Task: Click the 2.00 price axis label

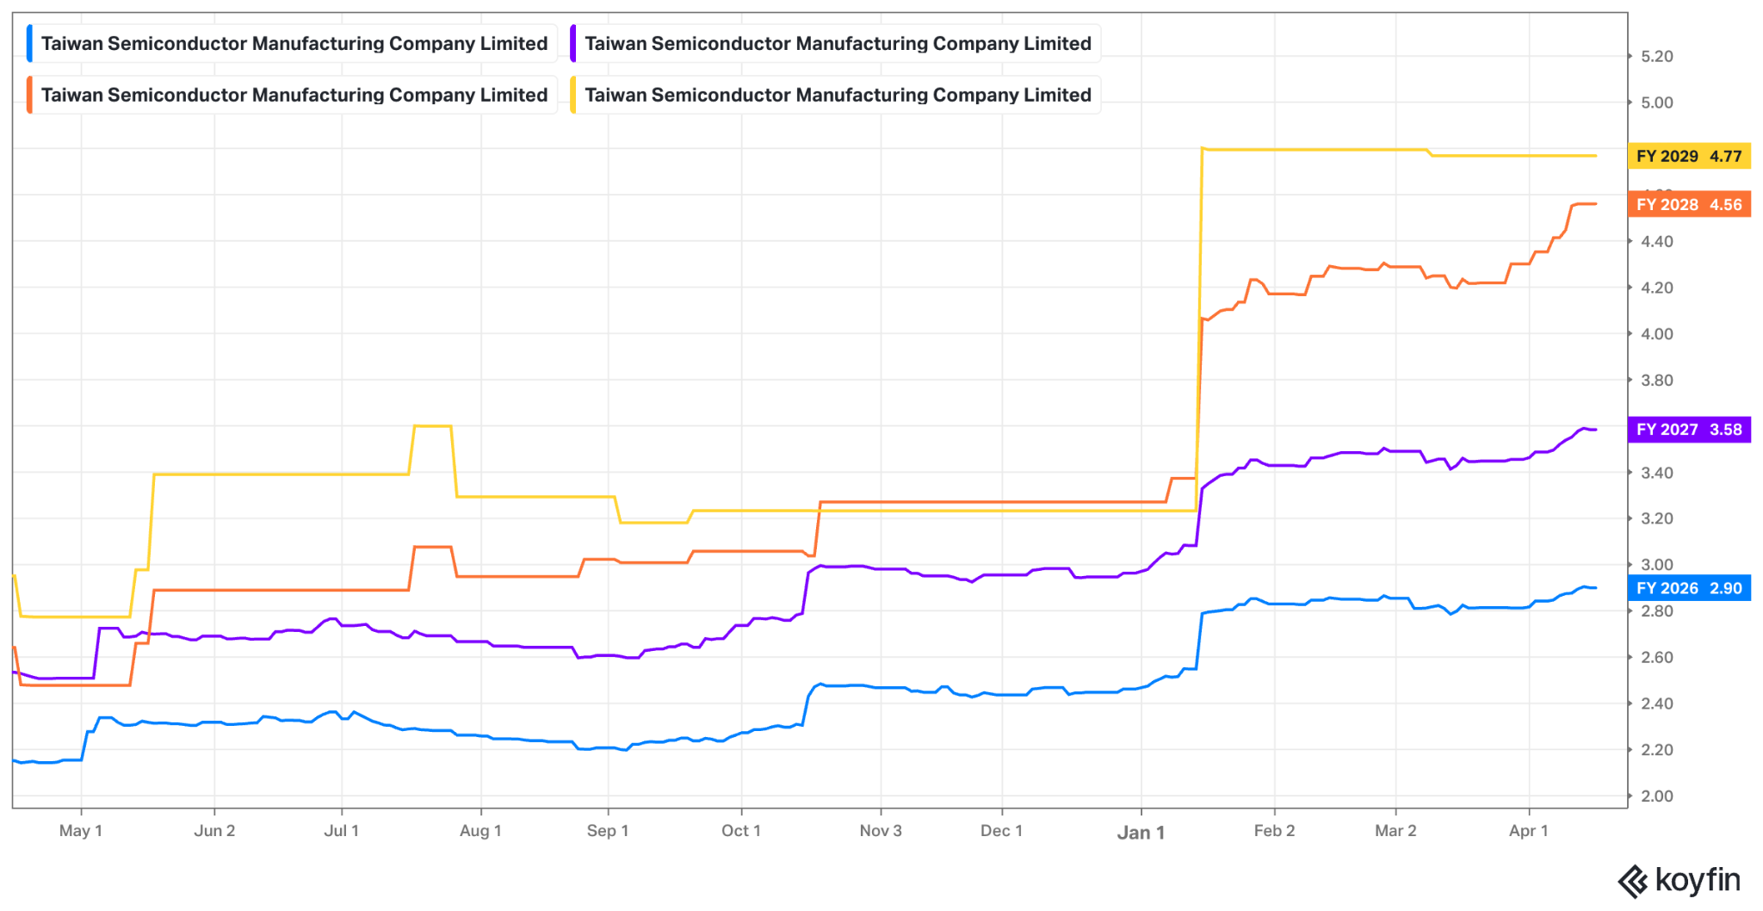Action: [1657, 796]
